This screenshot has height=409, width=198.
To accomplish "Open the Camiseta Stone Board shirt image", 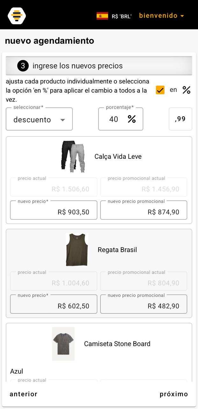I will tap(63, 344).
